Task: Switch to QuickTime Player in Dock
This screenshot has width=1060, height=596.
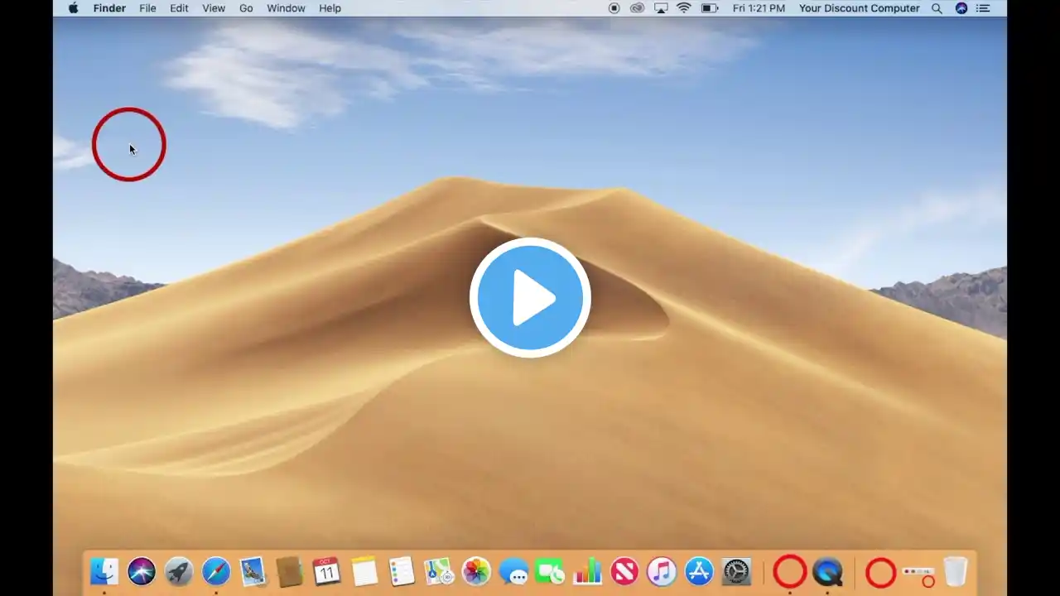Action: 827,571
